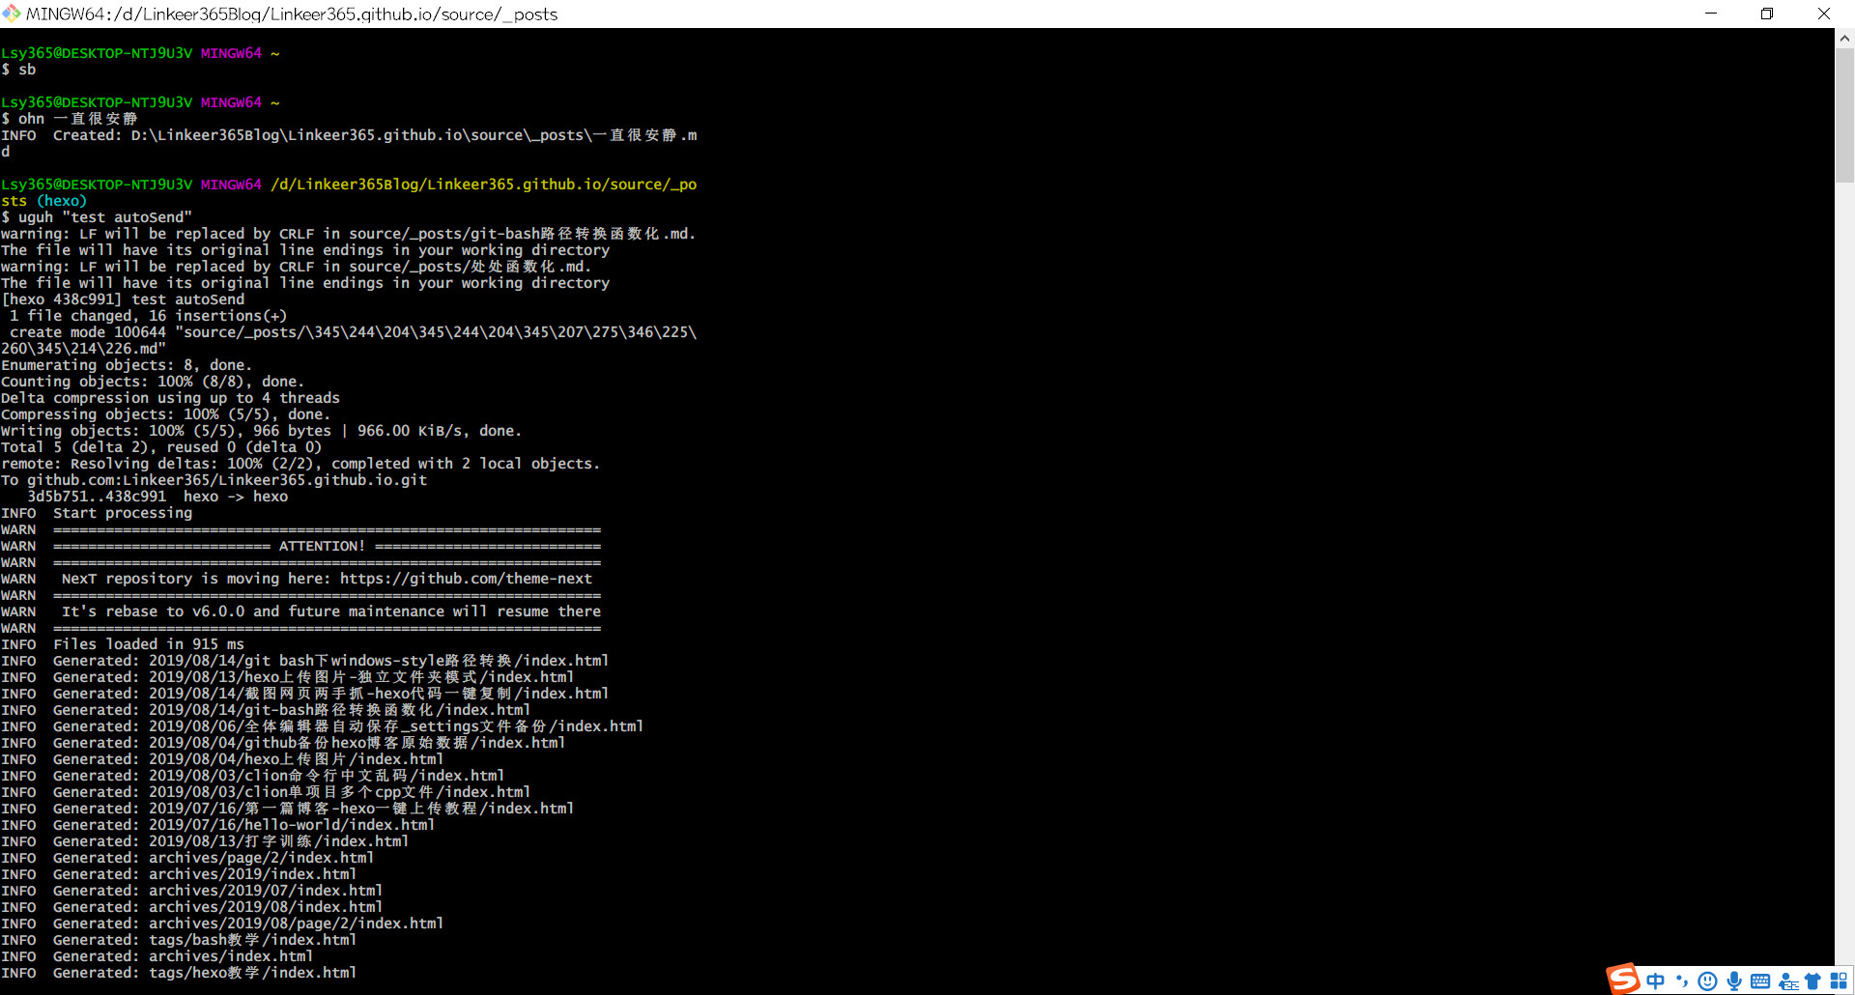The width and height of the screenshot is (1855, 995).
Task: Open the Sogou toolbox grid icon
Action: pos(1838,981)
